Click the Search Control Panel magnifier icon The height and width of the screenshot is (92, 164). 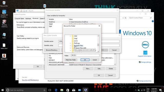(x=151, y=18)
